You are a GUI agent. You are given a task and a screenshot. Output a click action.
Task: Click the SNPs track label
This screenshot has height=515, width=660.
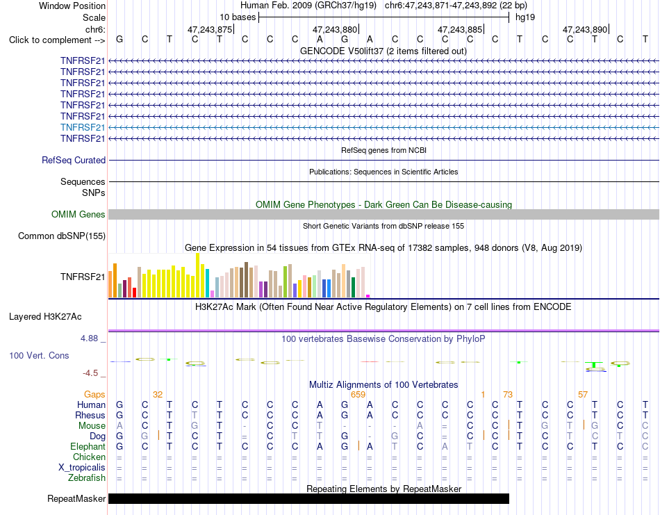(x=94, y=193)
